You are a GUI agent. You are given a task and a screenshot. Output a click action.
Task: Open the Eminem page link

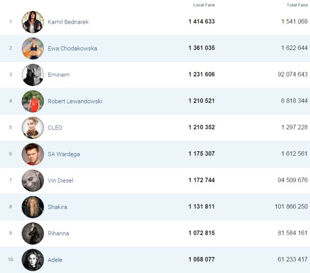click(x=59, y=75)
